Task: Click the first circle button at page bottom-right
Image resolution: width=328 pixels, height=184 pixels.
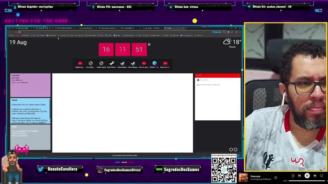Action: [231, 150]
